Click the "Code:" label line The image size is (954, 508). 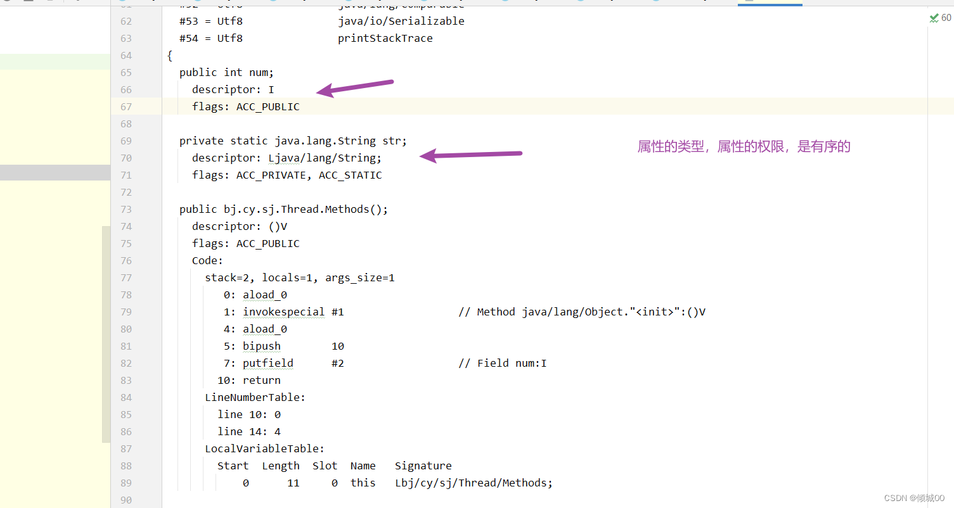pyautogui.click(x=208, y=260)
